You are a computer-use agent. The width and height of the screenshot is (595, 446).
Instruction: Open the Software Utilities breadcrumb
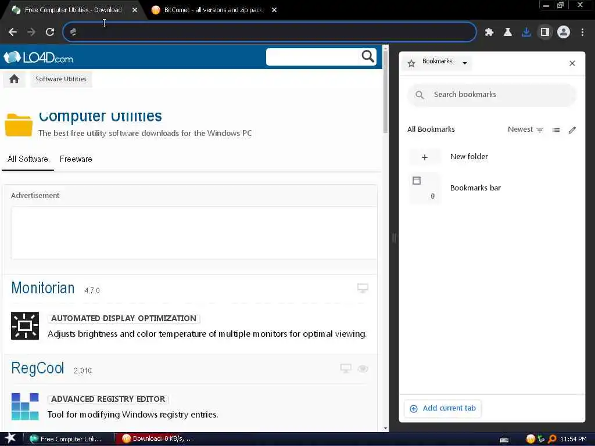61,79
